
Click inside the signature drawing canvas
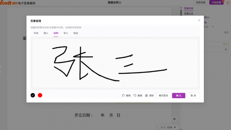[115, 63]
